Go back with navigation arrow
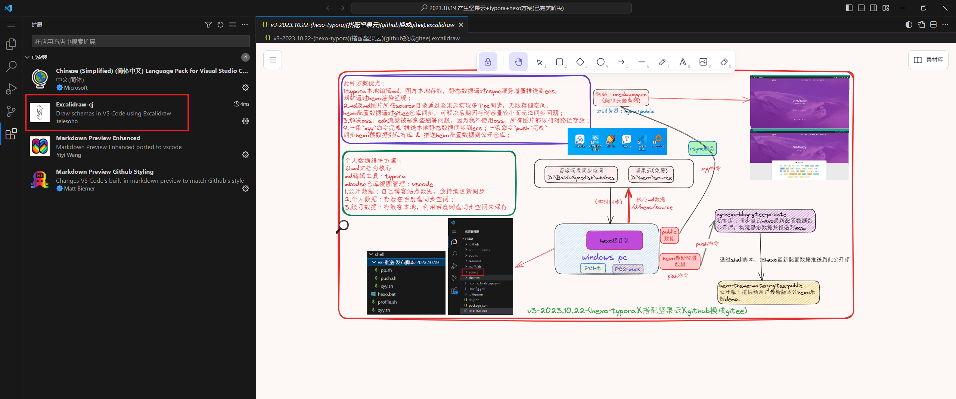The width and height of the screenshot is (956, 399). coord(329,8)
